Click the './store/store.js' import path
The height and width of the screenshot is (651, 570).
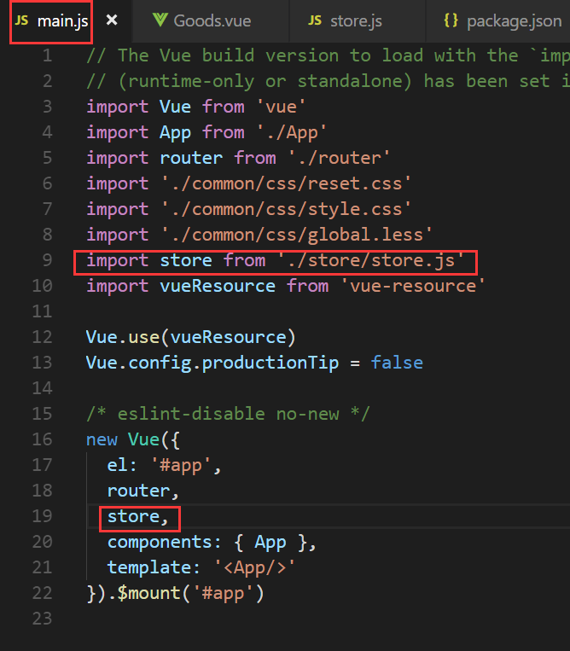[x=370, y=261]
